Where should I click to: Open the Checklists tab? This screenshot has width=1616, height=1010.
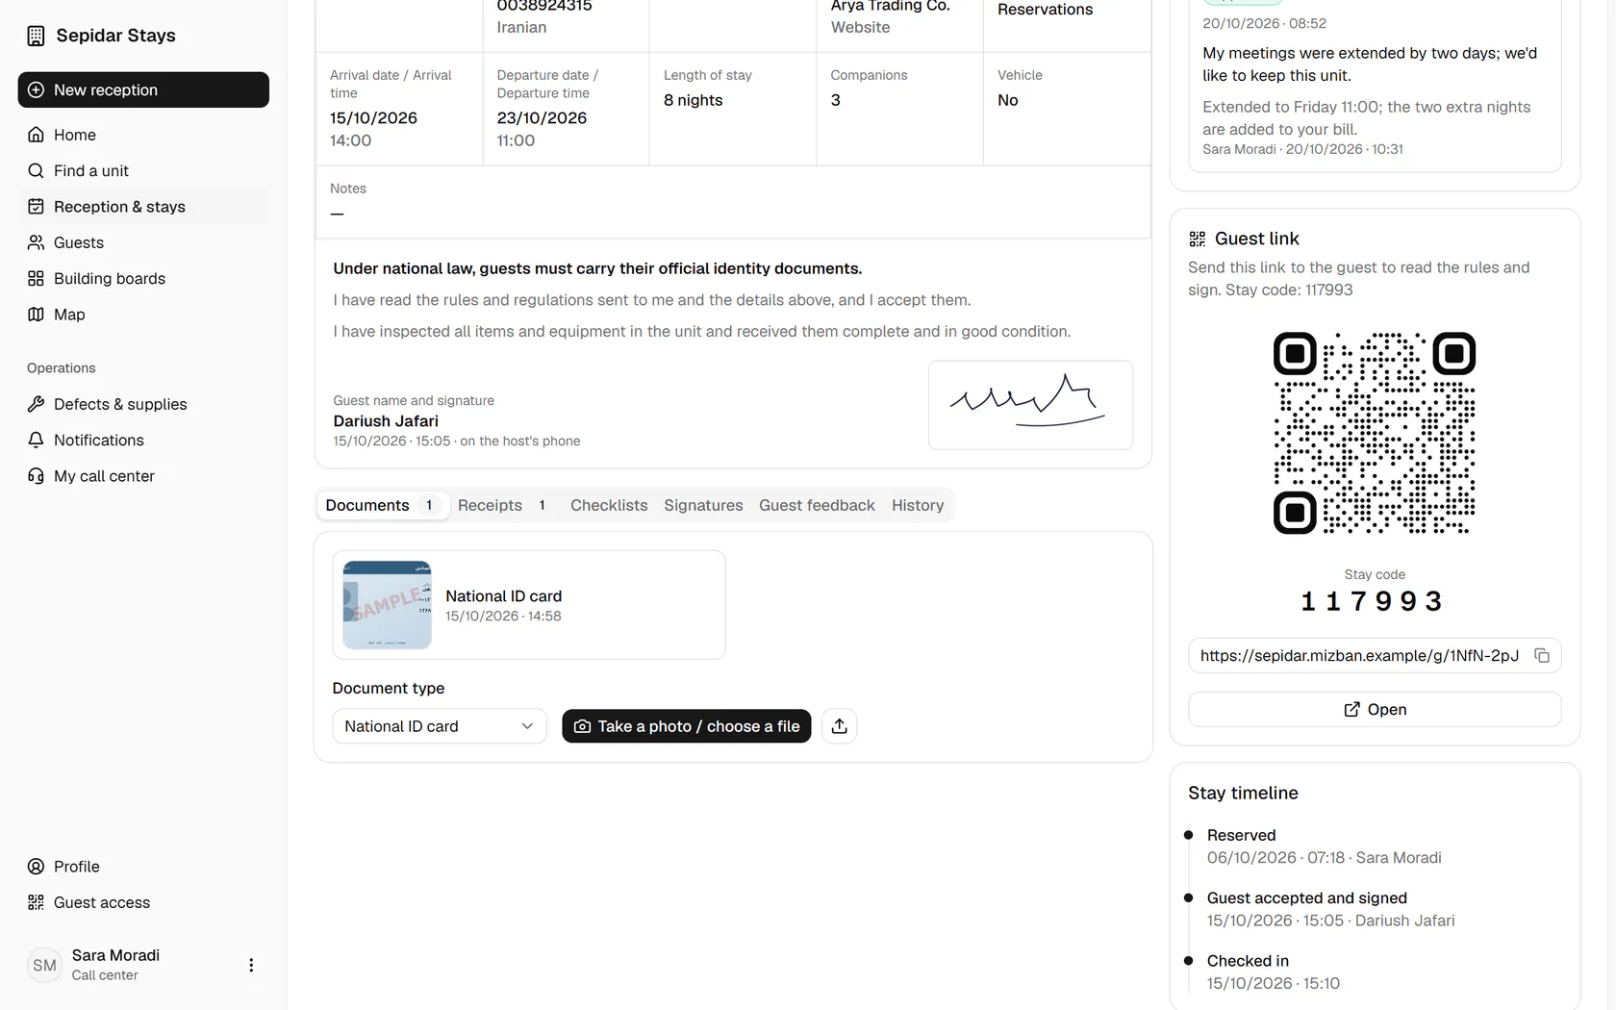(609, 505)
